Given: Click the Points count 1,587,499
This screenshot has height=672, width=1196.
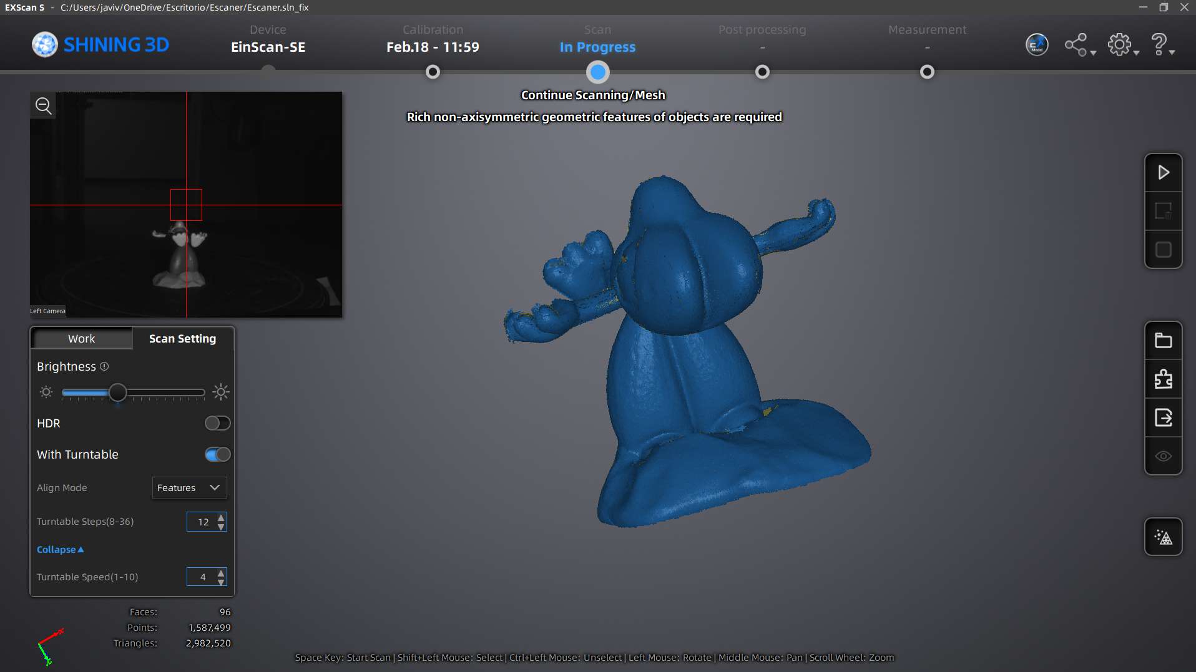Looking at the screenshot, I should coord(209,628).
